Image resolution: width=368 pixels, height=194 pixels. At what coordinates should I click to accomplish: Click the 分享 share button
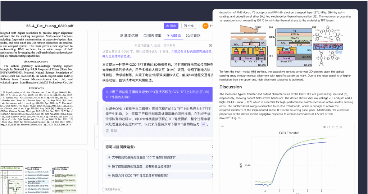[188, 26]
